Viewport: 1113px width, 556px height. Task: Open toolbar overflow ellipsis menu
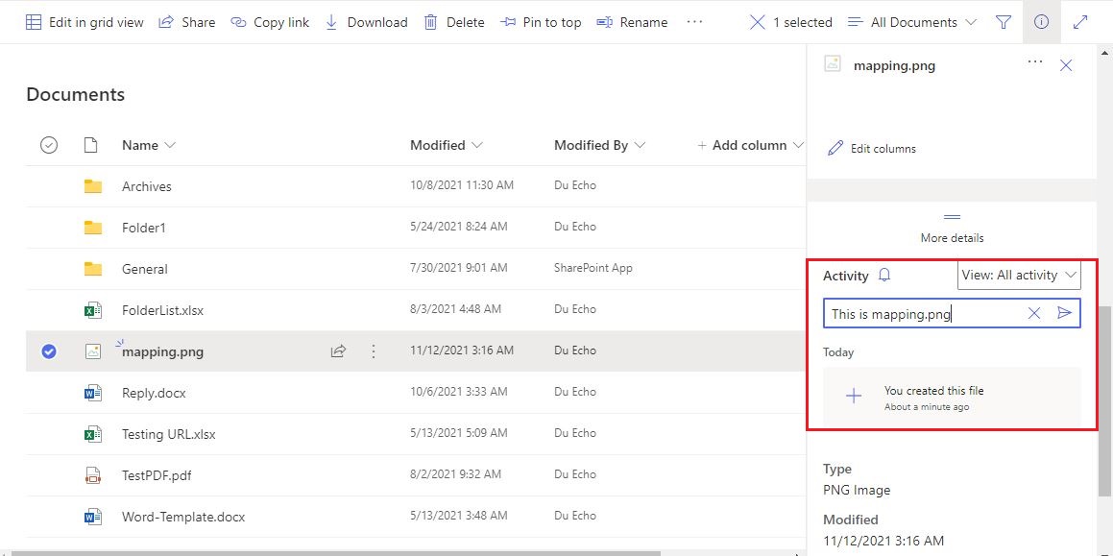(694, 22)
